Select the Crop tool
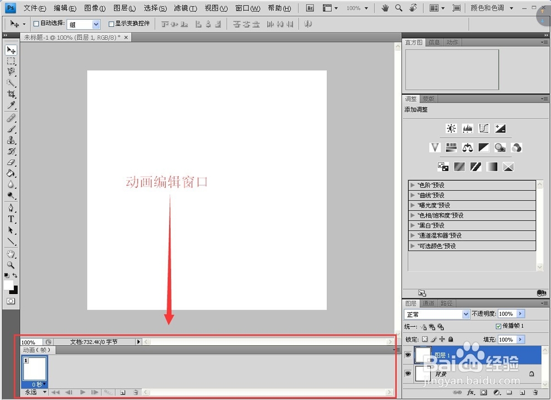Screen dimensions: 551x400 (x=11, y=94)
